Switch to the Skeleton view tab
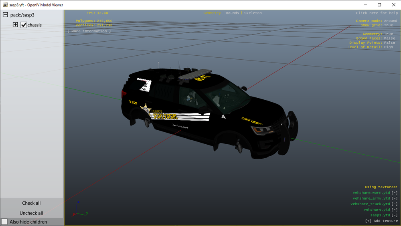 [x=253, y=13]
